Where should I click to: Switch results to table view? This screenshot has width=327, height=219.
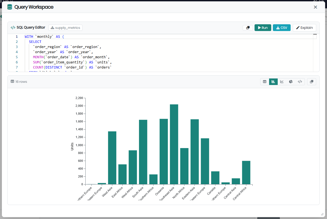point(265,82)
